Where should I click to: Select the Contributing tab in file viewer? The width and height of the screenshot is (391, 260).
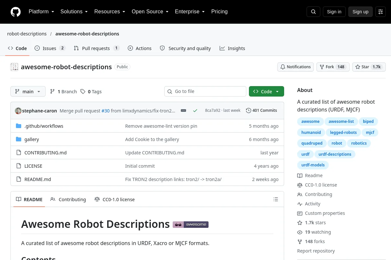point(68,199)
